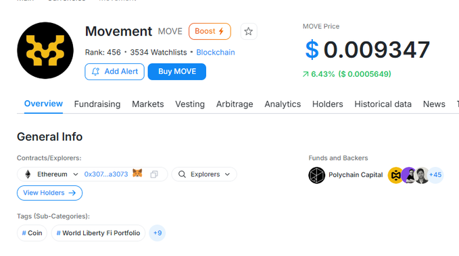
Task: Click the Add Alert button
Action: point(114,71)
